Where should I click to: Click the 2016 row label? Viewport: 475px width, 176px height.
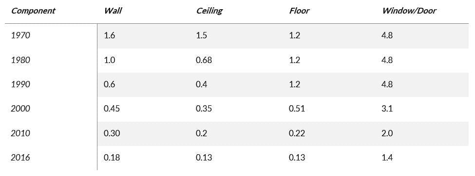20,158
